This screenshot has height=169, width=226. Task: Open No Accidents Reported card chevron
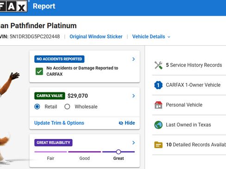pos(134,59)
